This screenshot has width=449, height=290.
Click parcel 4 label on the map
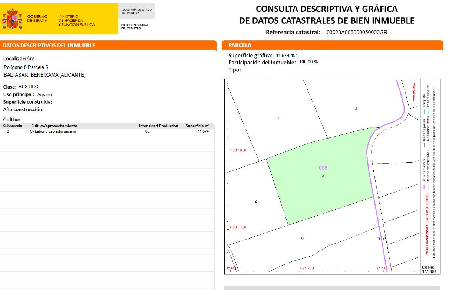[x=256, y=202]
